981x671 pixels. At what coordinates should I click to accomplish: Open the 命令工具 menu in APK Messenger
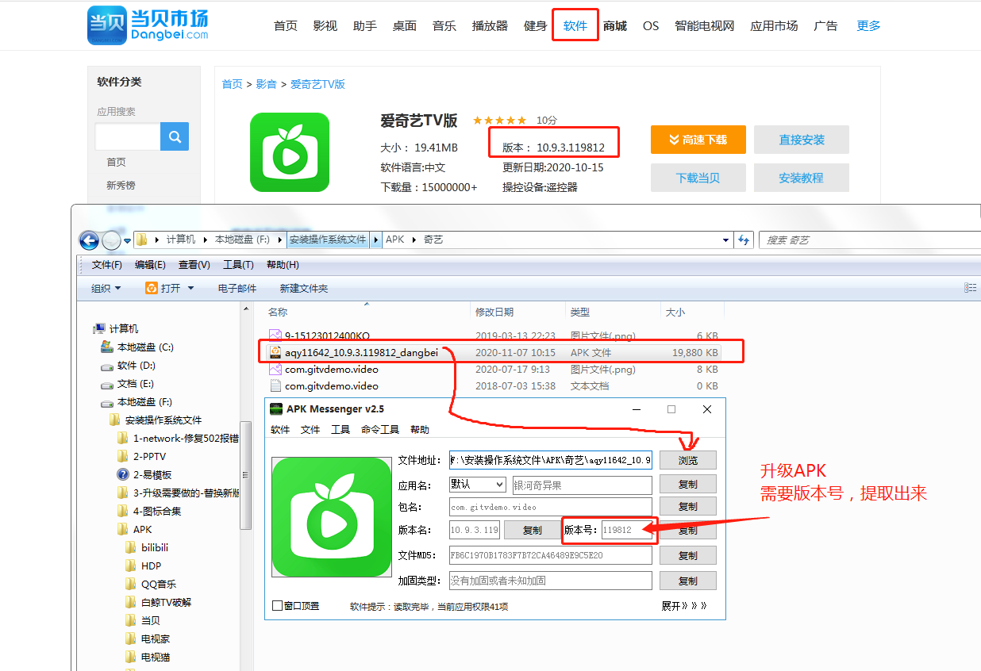[379, 429]
